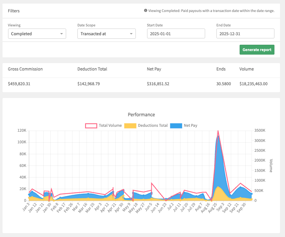285x237 pixels.
Task: Click Gross Commission value $459,820.31
Action: pos(19,84)
